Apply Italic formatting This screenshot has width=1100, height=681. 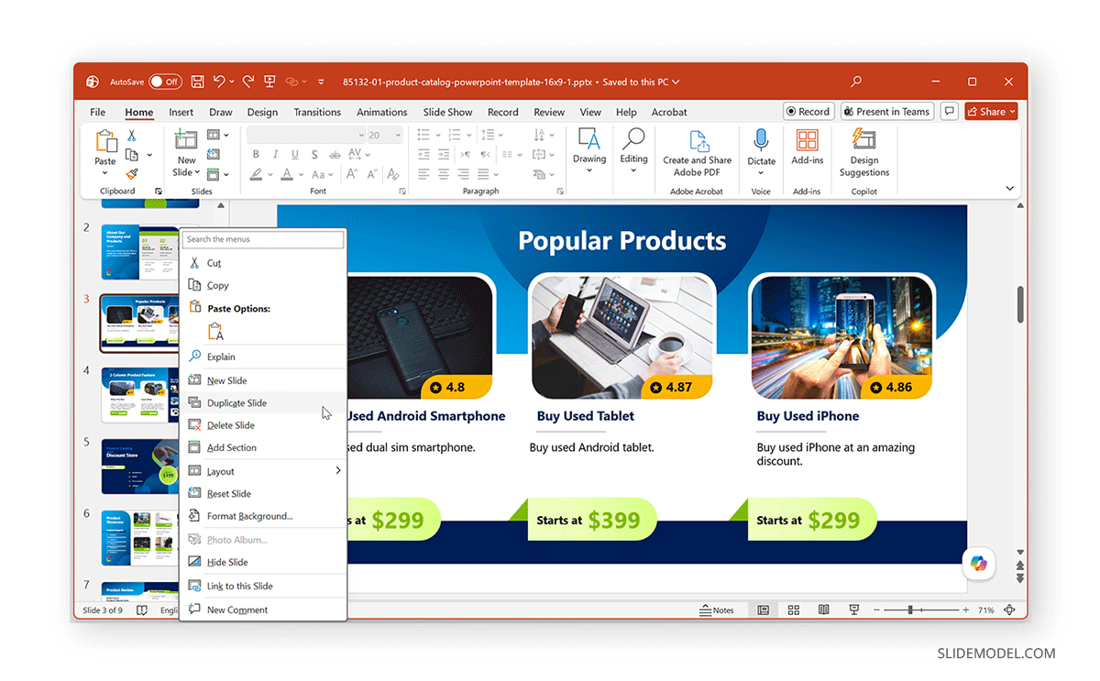tap(274, 154)
